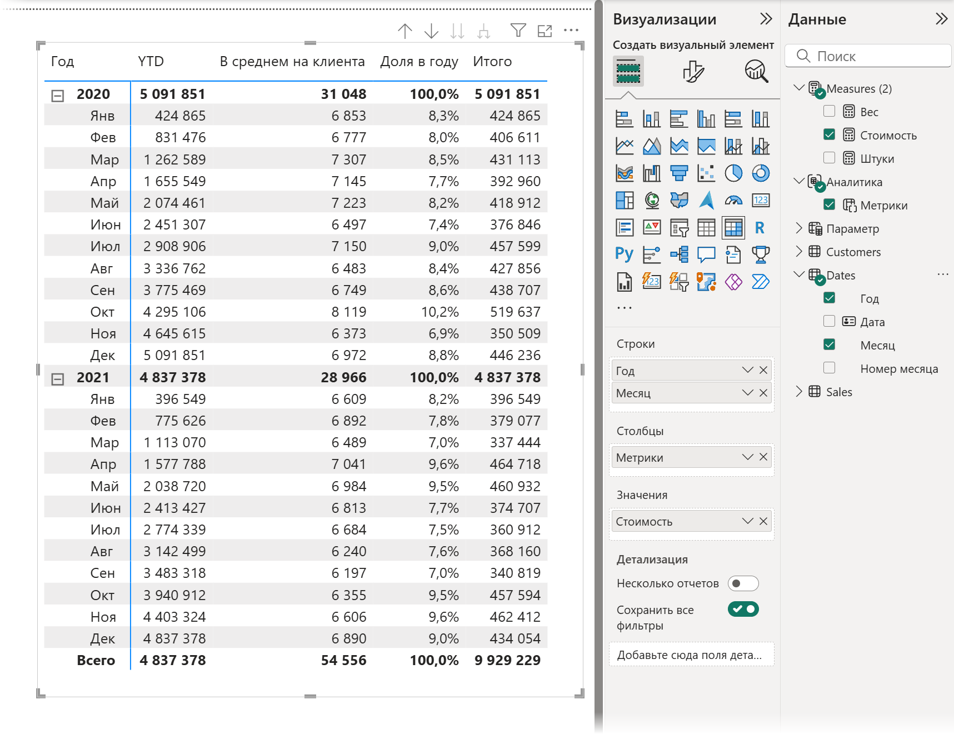Image resolution: width=954 pixels, height=734 pixels.
Task: Click the YTD column header to sort
Action: click(x=151, y=62)
